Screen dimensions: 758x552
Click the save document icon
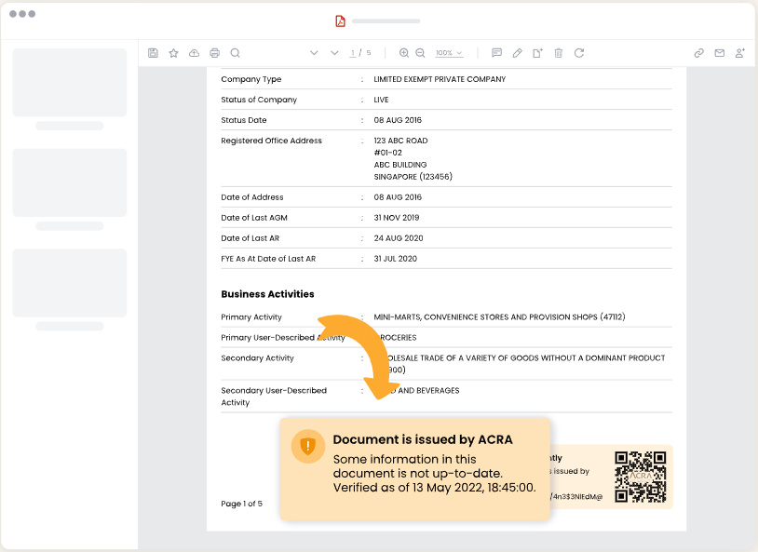coord(153,53)
